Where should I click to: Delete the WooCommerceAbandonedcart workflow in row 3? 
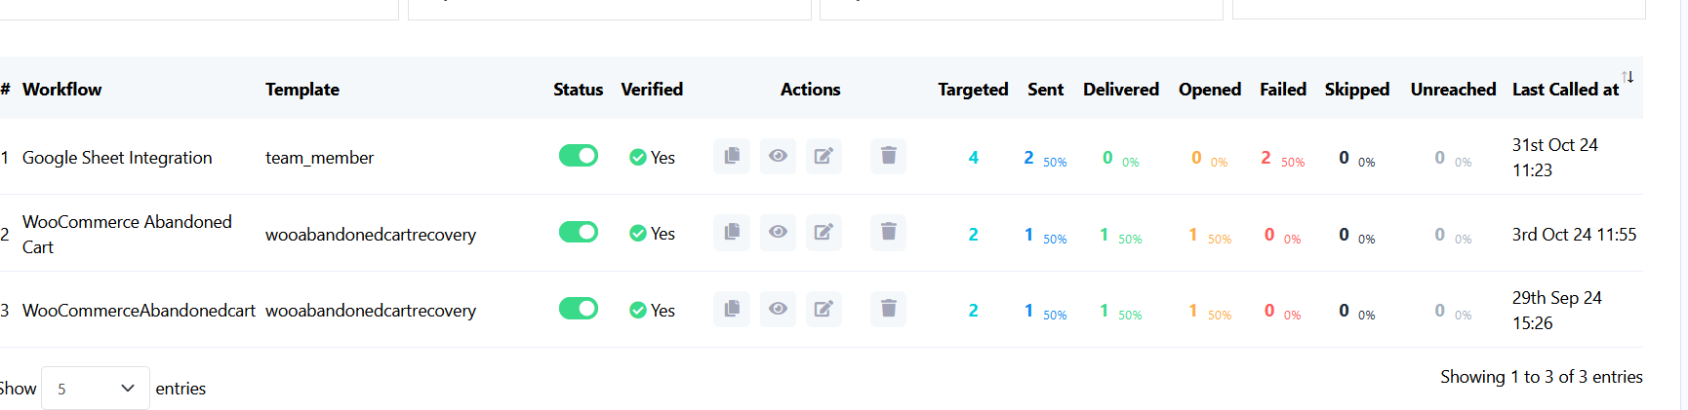[888, 309]
